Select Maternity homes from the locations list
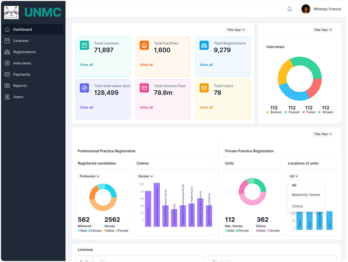Viewport: 348px width, 262px height. click(306, 195)
